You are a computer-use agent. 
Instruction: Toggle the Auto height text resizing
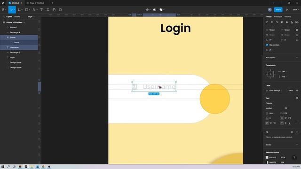tap(285, 118)
